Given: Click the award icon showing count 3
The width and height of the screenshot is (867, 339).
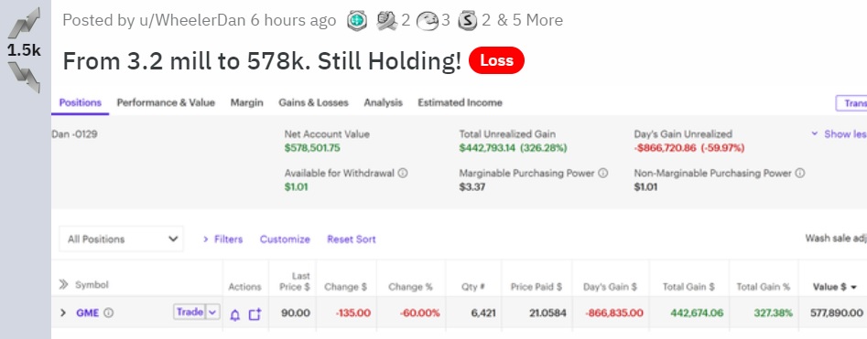Looking at the screenshot, I should coord(427,21).
